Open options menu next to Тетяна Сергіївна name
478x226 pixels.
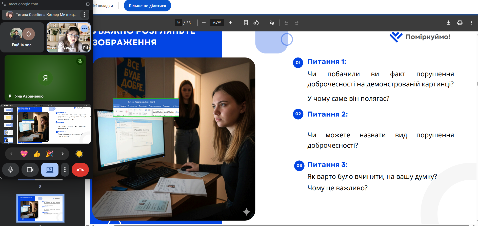[x=84, y=15]
